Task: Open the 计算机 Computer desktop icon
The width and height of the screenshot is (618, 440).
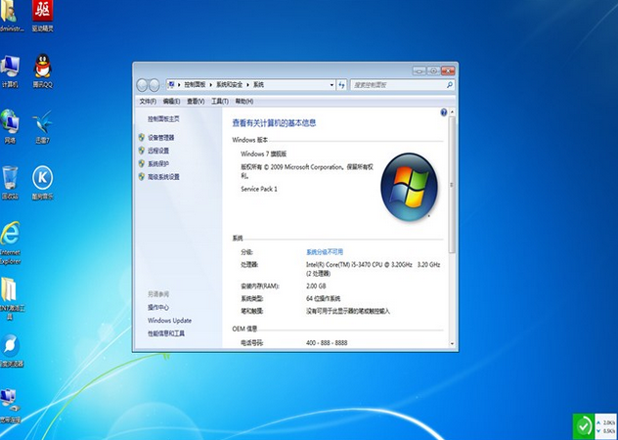Action: [10, 67]
